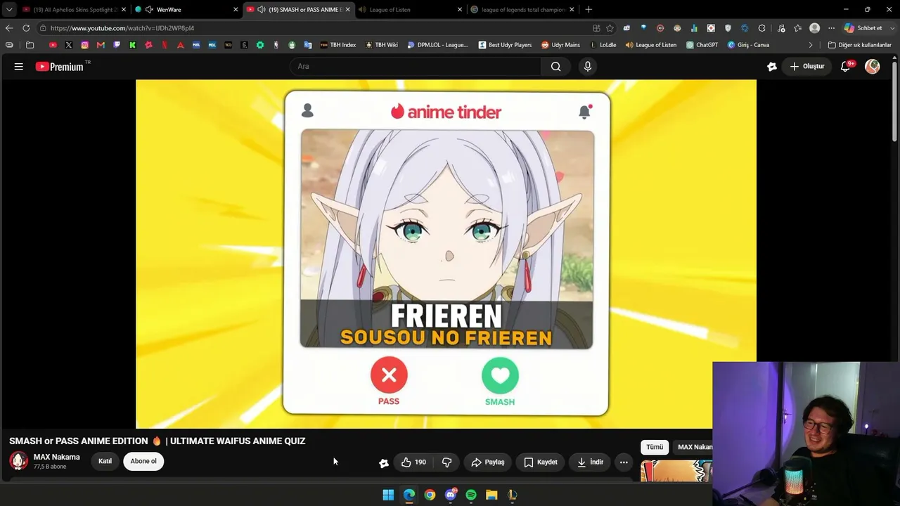
Task: Open the browser profile icon in toolbar
Action: 814,28
